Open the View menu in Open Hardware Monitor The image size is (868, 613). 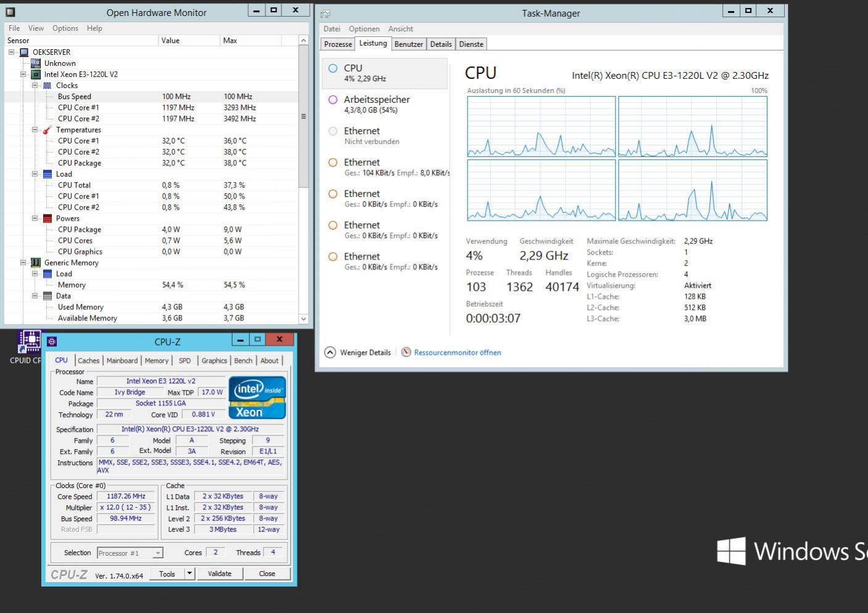36,28
